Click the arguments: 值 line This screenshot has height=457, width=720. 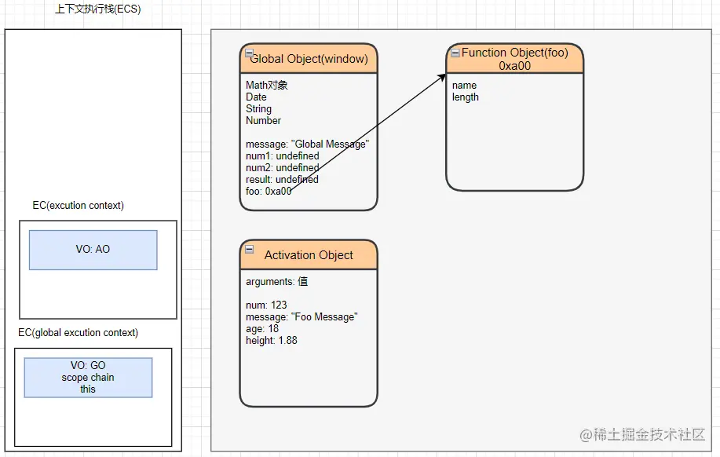coord(277,282)
